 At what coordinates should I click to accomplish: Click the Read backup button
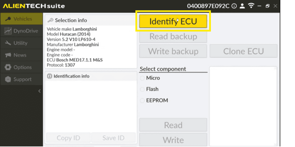point(173,37)
